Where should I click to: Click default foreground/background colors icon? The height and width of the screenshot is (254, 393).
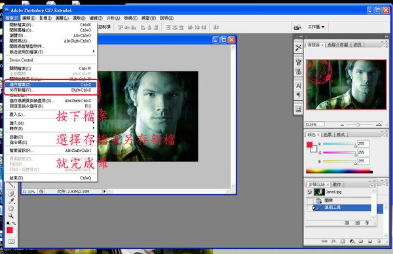(x=9, y=223)
